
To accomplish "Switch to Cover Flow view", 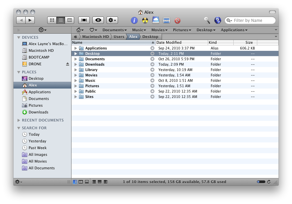I will pos(84,20).
